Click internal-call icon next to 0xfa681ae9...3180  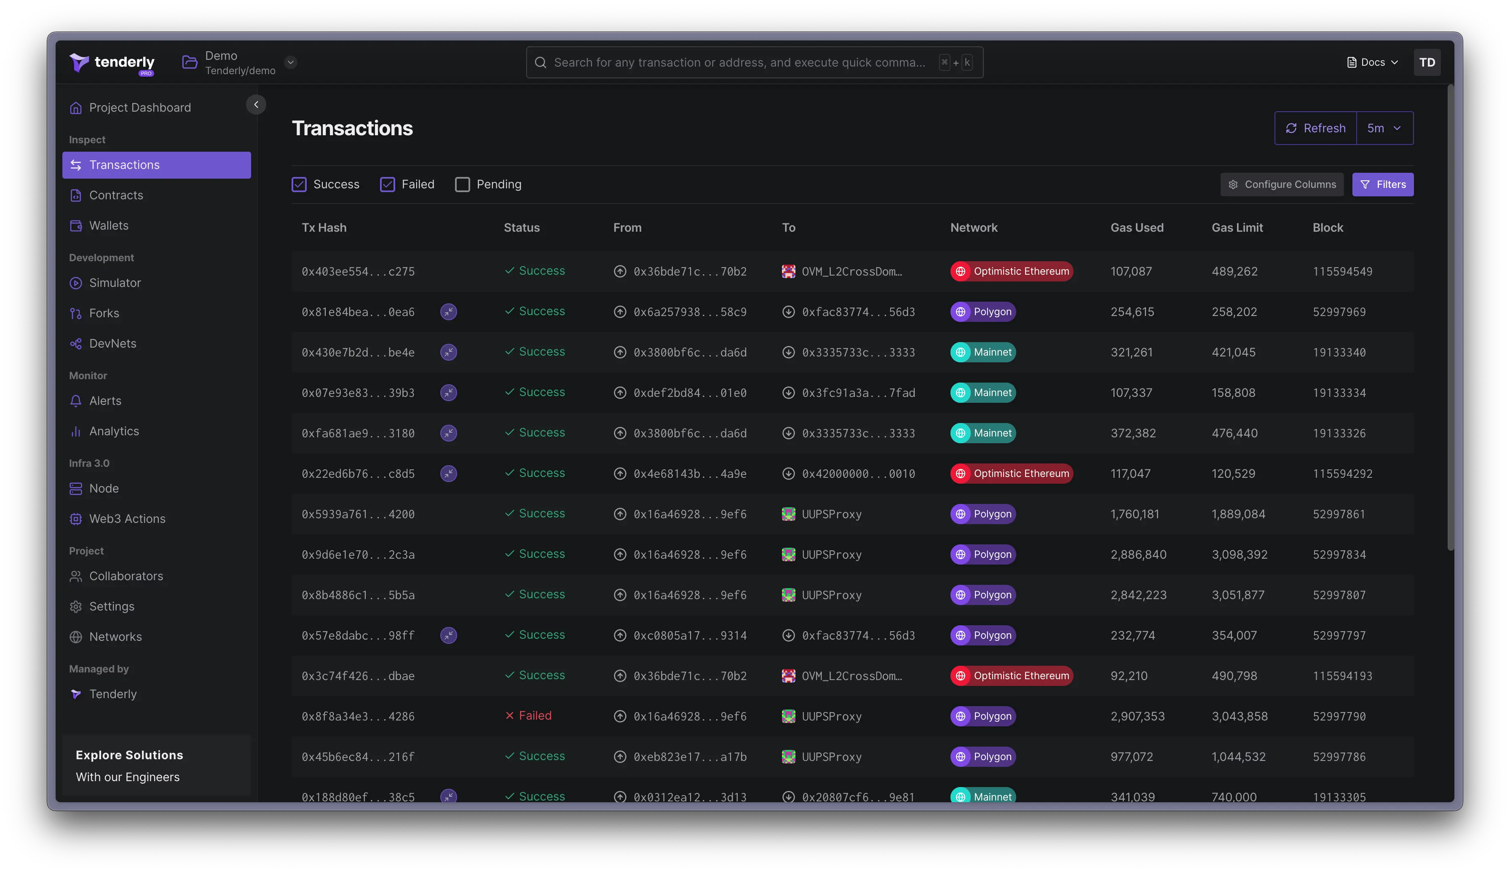click(x=448, y=433)
